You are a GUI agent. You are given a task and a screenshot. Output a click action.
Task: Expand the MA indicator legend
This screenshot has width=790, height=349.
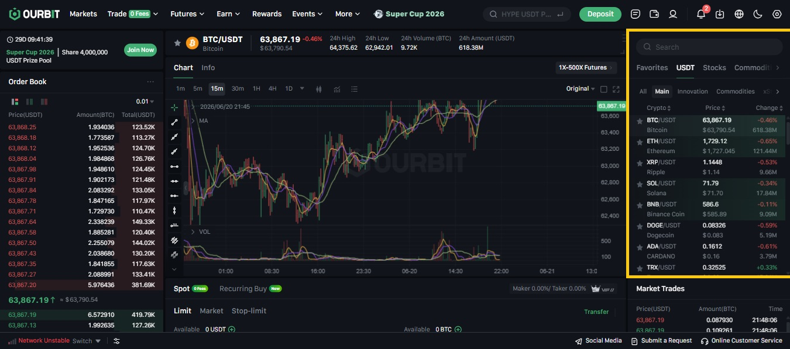(193, 120)
